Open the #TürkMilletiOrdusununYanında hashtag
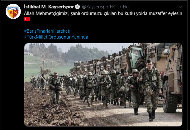Image resolution: width=190 pixels, height=130 pixels. 56,37
